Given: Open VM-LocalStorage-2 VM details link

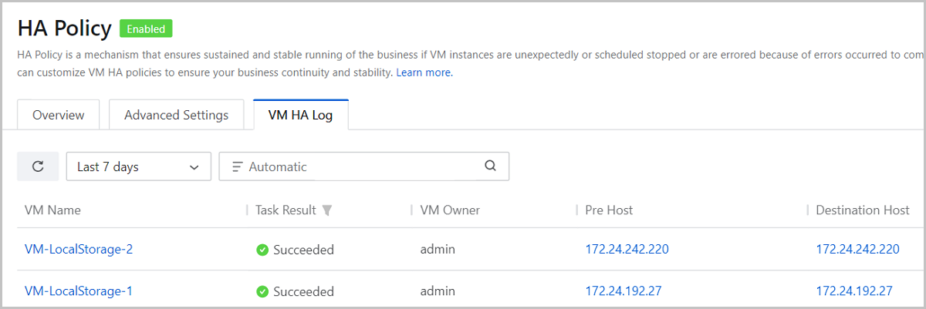Looking at the screenshot, I should pos(79,250).
